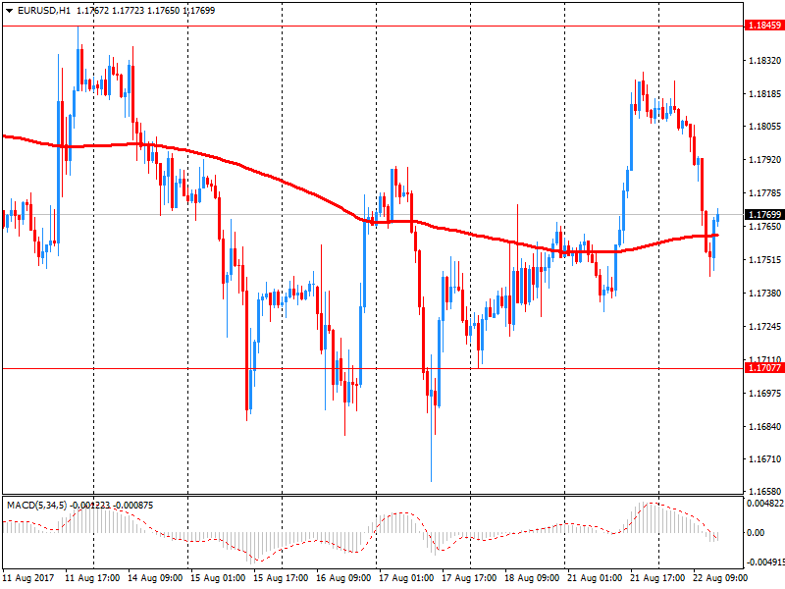785x589 pixels.
Task: Click the 16 Aug 09:00 time label
Action: tap(343, 578)
